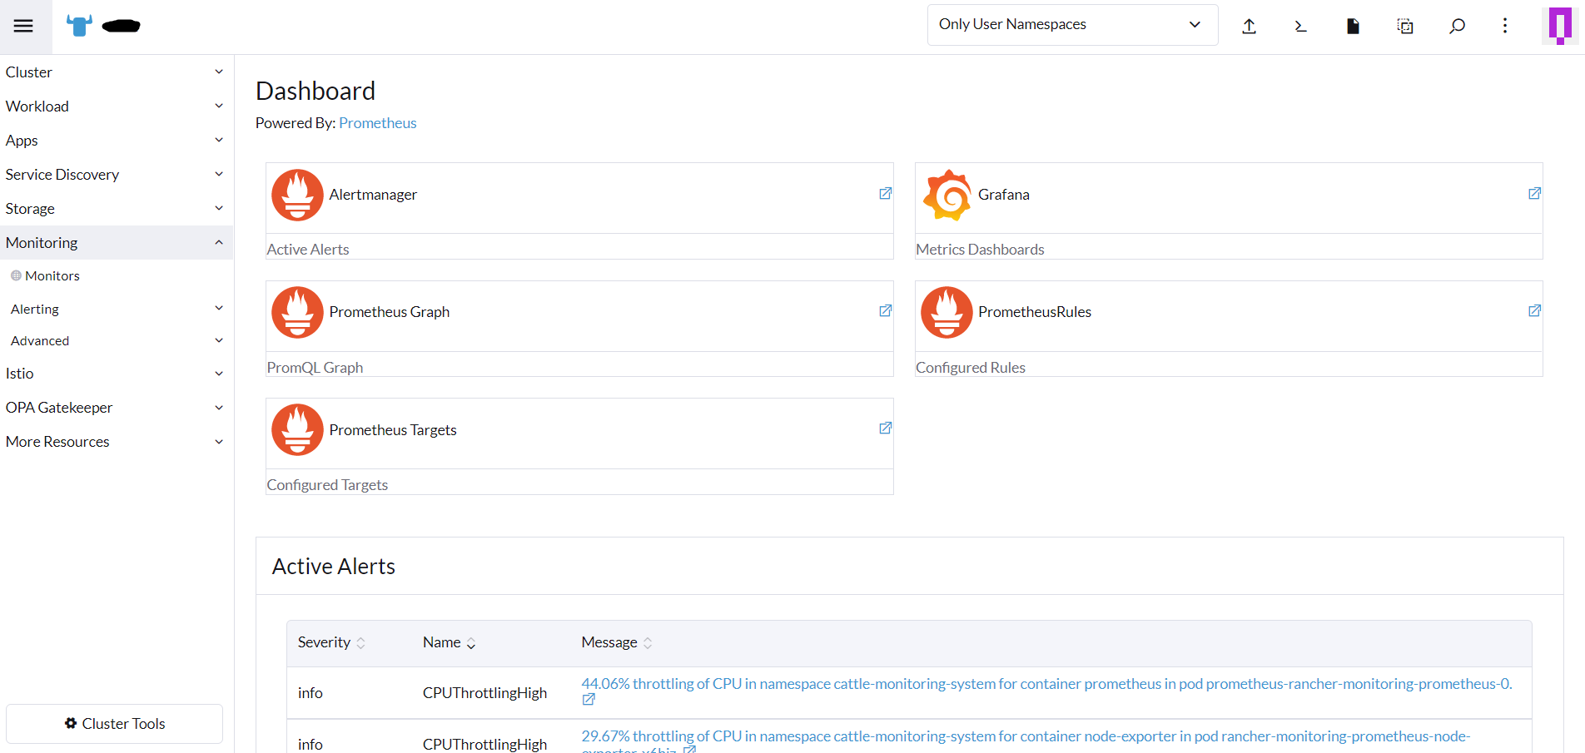The width and height of the screenshot is (1585, 753).
Task: Open the external link icon for Prometheus Graph
Action: pos(886,310)
